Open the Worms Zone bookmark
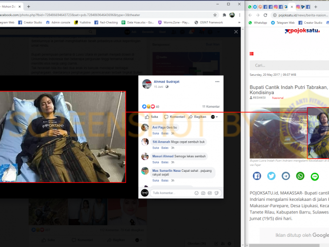329x247 pixels. [x=174, y=22]
